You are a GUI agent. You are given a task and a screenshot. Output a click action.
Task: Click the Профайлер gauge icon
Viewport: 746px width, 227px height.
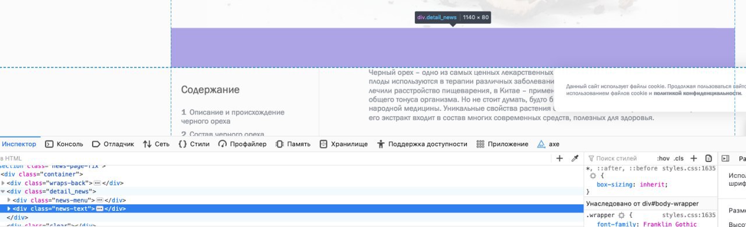pyautogui.click(x=223, y=144)
